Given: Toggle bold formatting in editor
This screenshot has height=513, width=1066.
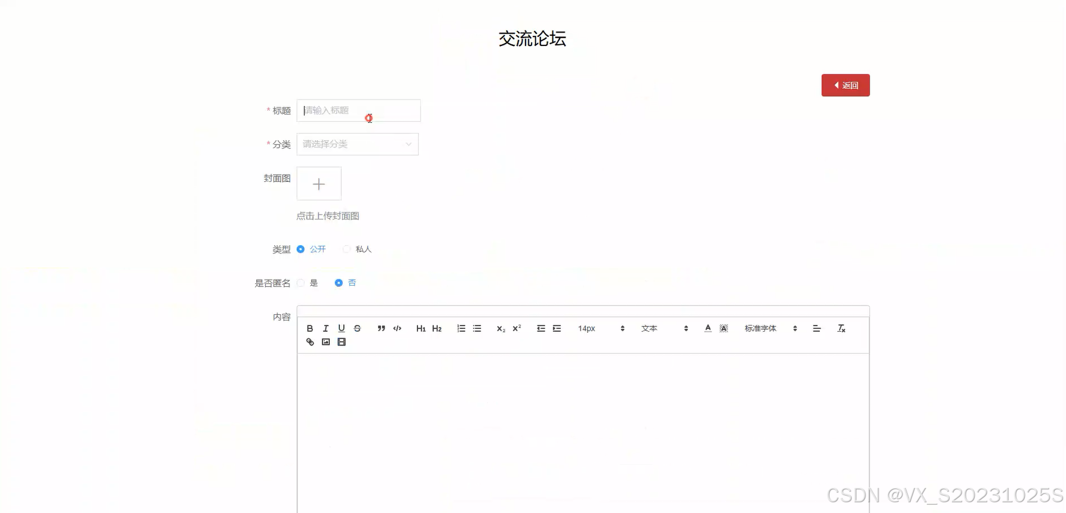Looking at the screenshot, I should [x=310, y=329].
